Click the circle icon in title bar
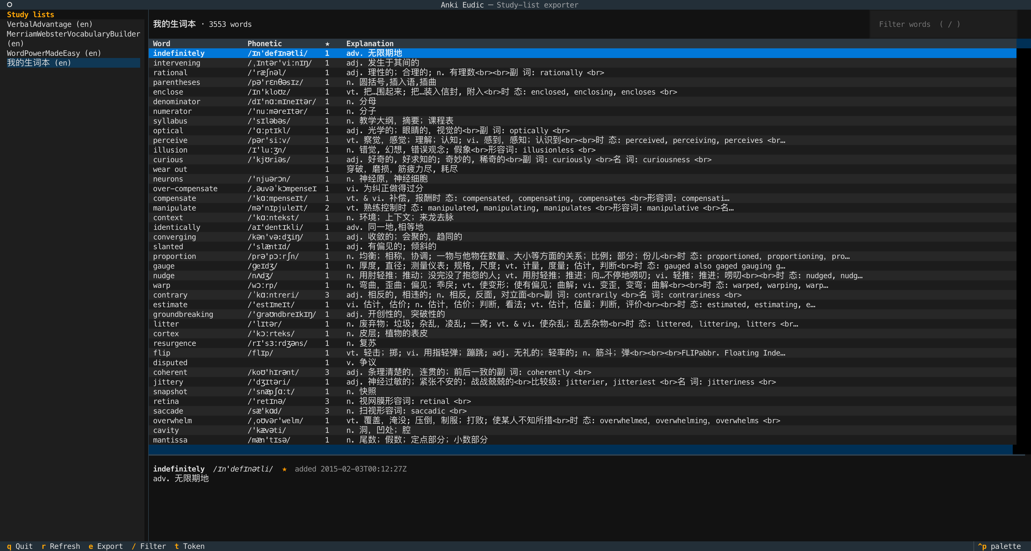The width and height of the screenshot is (1031, 551). (10, 5)
